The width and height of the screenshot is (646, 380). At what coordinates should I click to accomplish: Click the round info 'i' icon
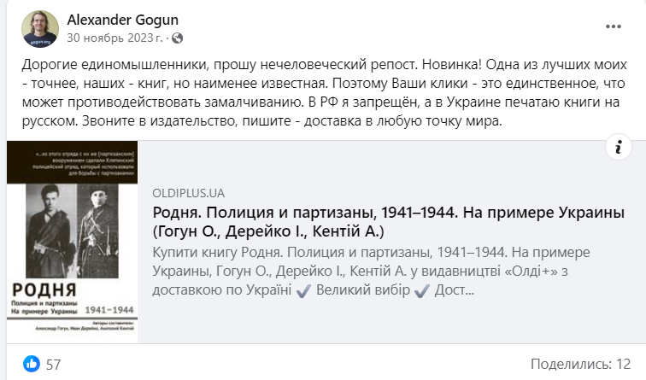click(619, 147)
